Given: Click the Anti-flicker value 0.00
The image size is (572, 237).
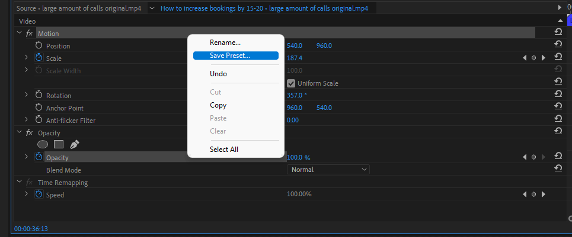Looking at the screenshot, I should coord(293,121).
